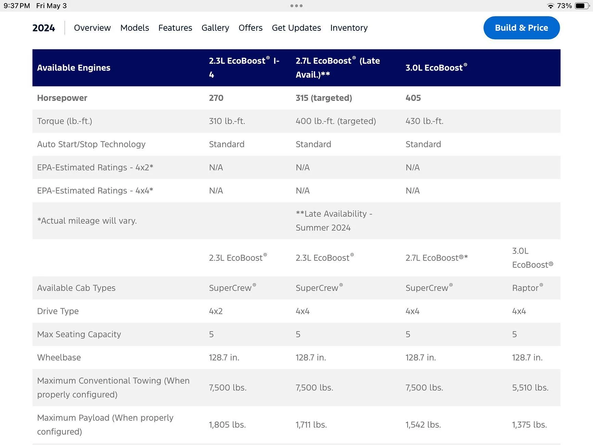Select the 1,711 lbs. payload value
The height and width of the screenshot is (445, 593).
pyautogui.click(x=311, y=424)
